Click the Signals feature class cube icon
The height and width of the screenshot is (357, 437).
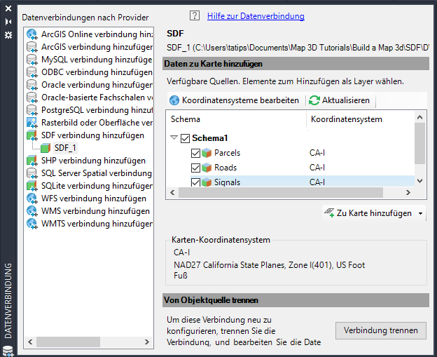pyautogui.click(x=207, y=182)
